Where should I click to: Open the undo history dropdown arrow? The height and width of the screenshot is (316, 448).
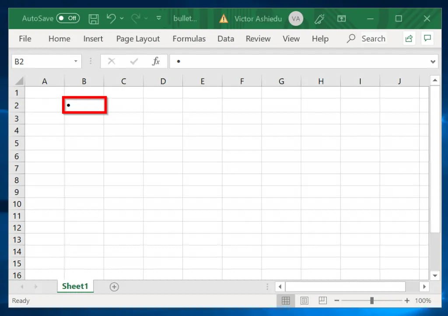pyautogui.click(x=122, y=18)
